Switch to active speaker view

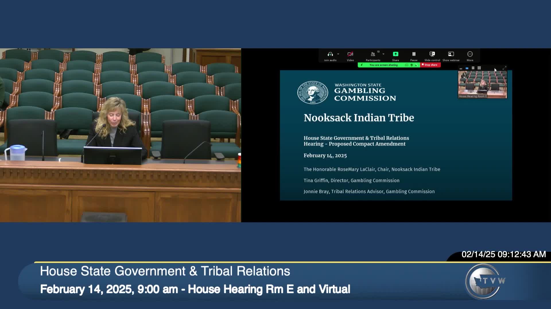(x=467, y=68)
